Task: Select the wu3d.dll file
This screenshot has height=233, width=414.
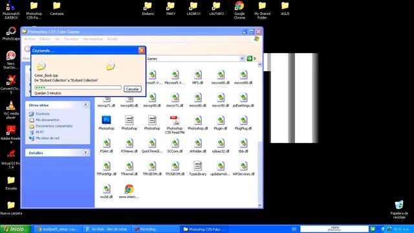Action: (x=106, y=192)
